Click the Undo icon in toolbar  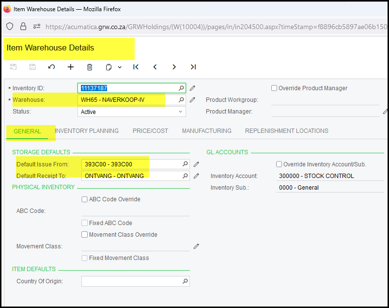point(51,67)
